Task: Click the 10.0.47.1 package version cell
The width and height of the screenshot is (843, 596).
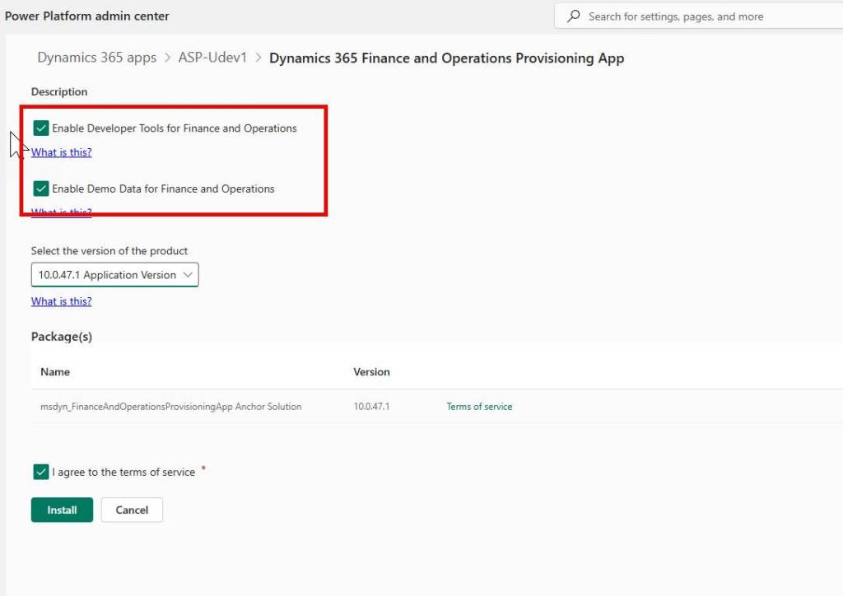Action: [x=371, y=407]
